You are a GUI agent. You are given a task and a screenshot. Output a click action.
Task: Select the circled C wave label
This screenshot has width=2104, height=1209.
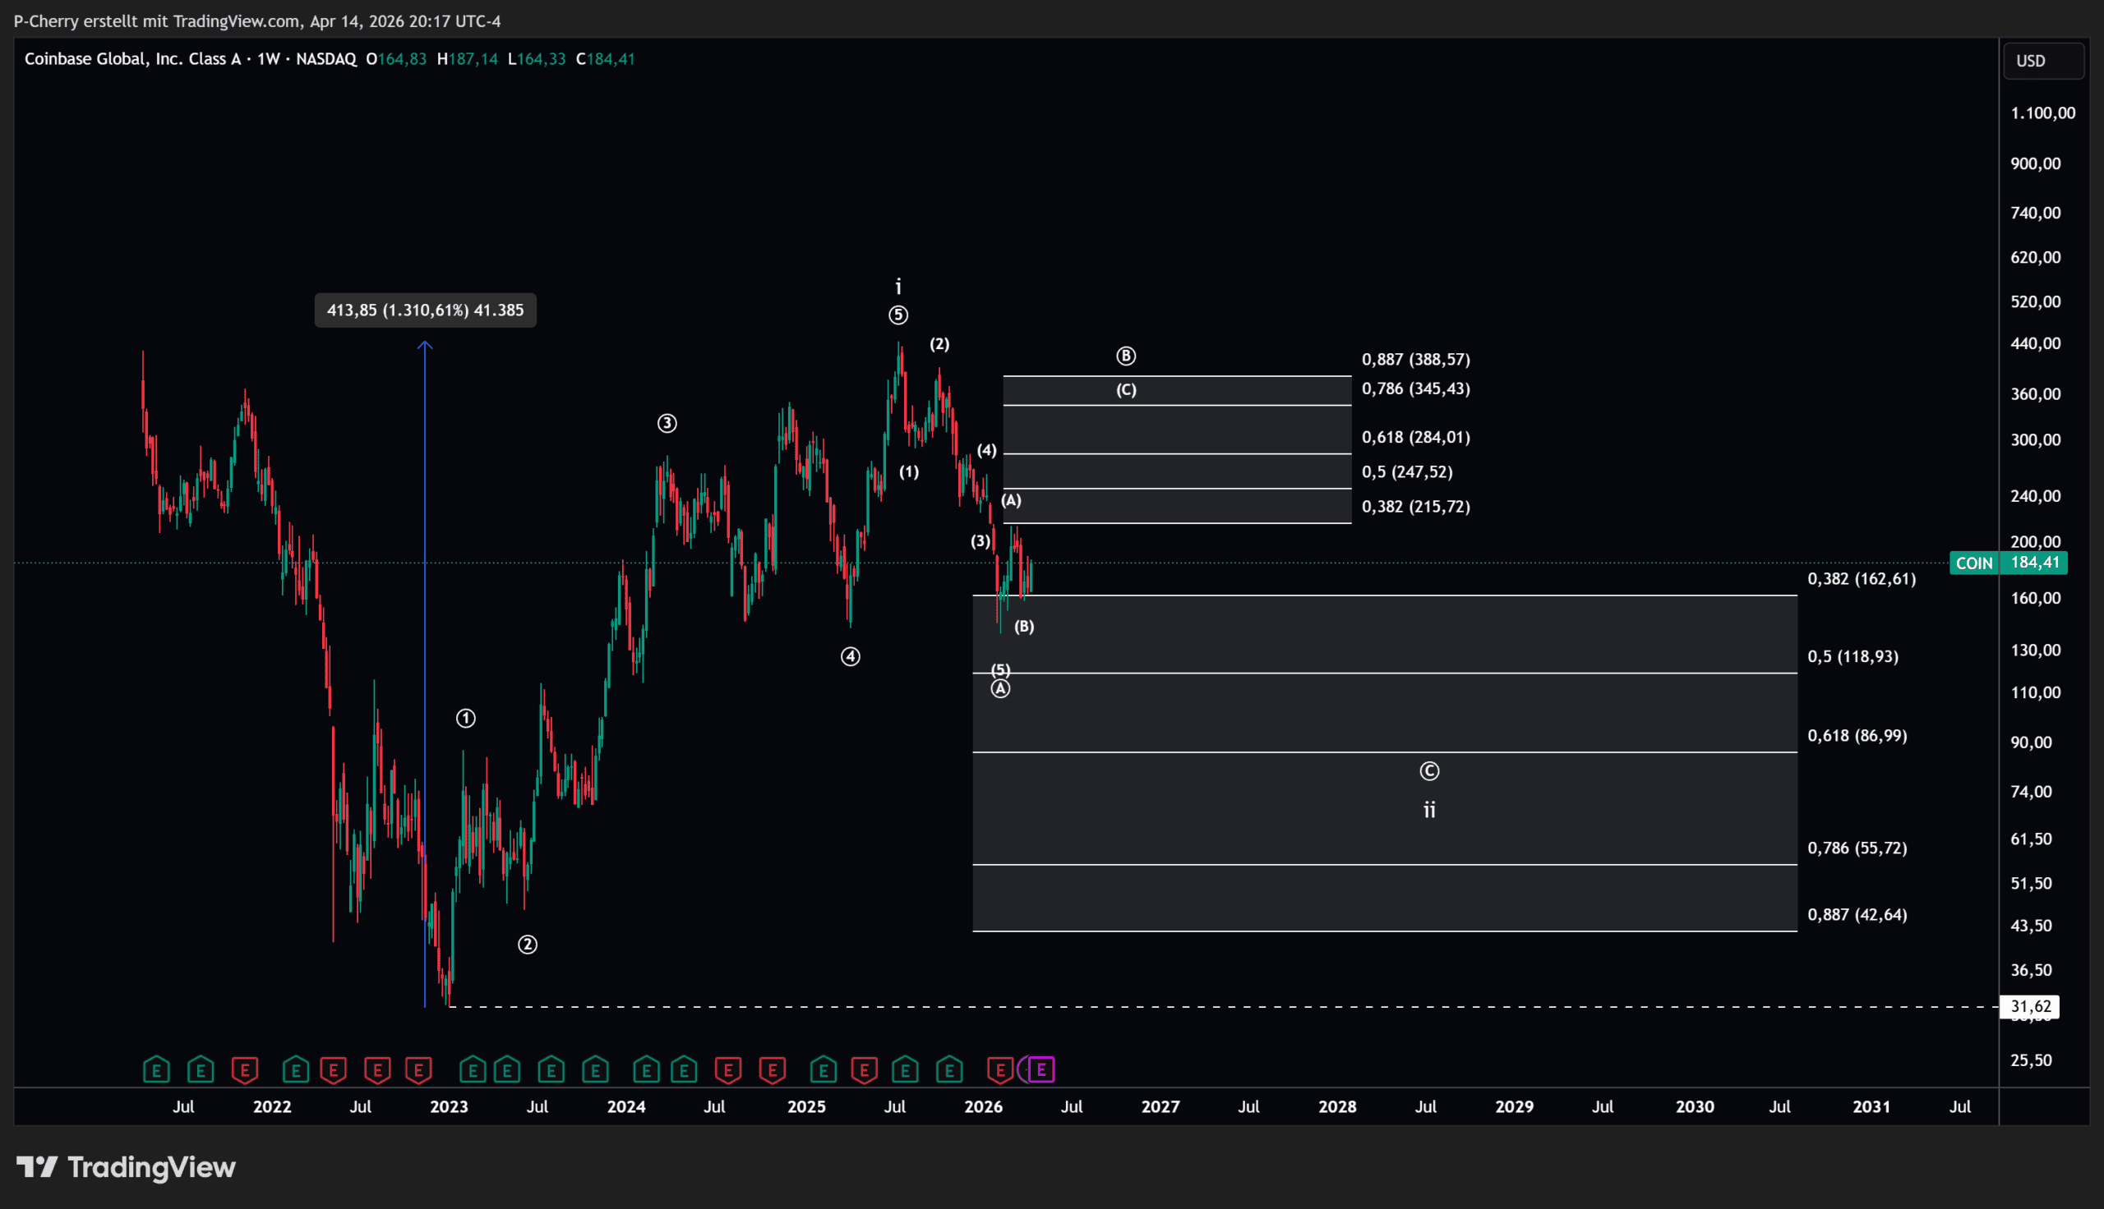tap(1428, 771)
